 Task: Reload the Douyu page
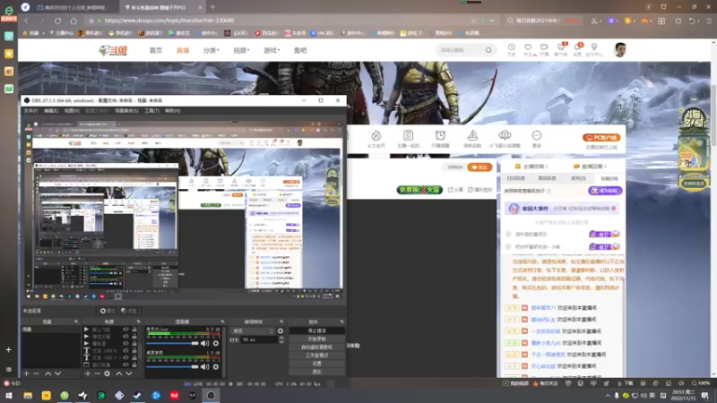57,21
